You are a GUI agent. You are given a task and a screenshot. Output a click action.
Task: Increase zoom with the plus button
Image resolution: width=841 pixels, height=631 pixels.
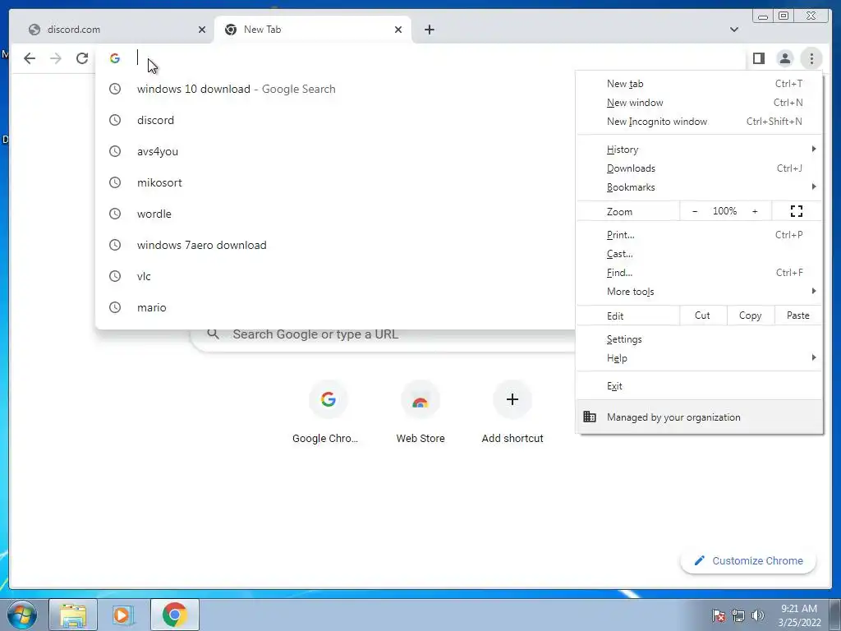point(755,211)
